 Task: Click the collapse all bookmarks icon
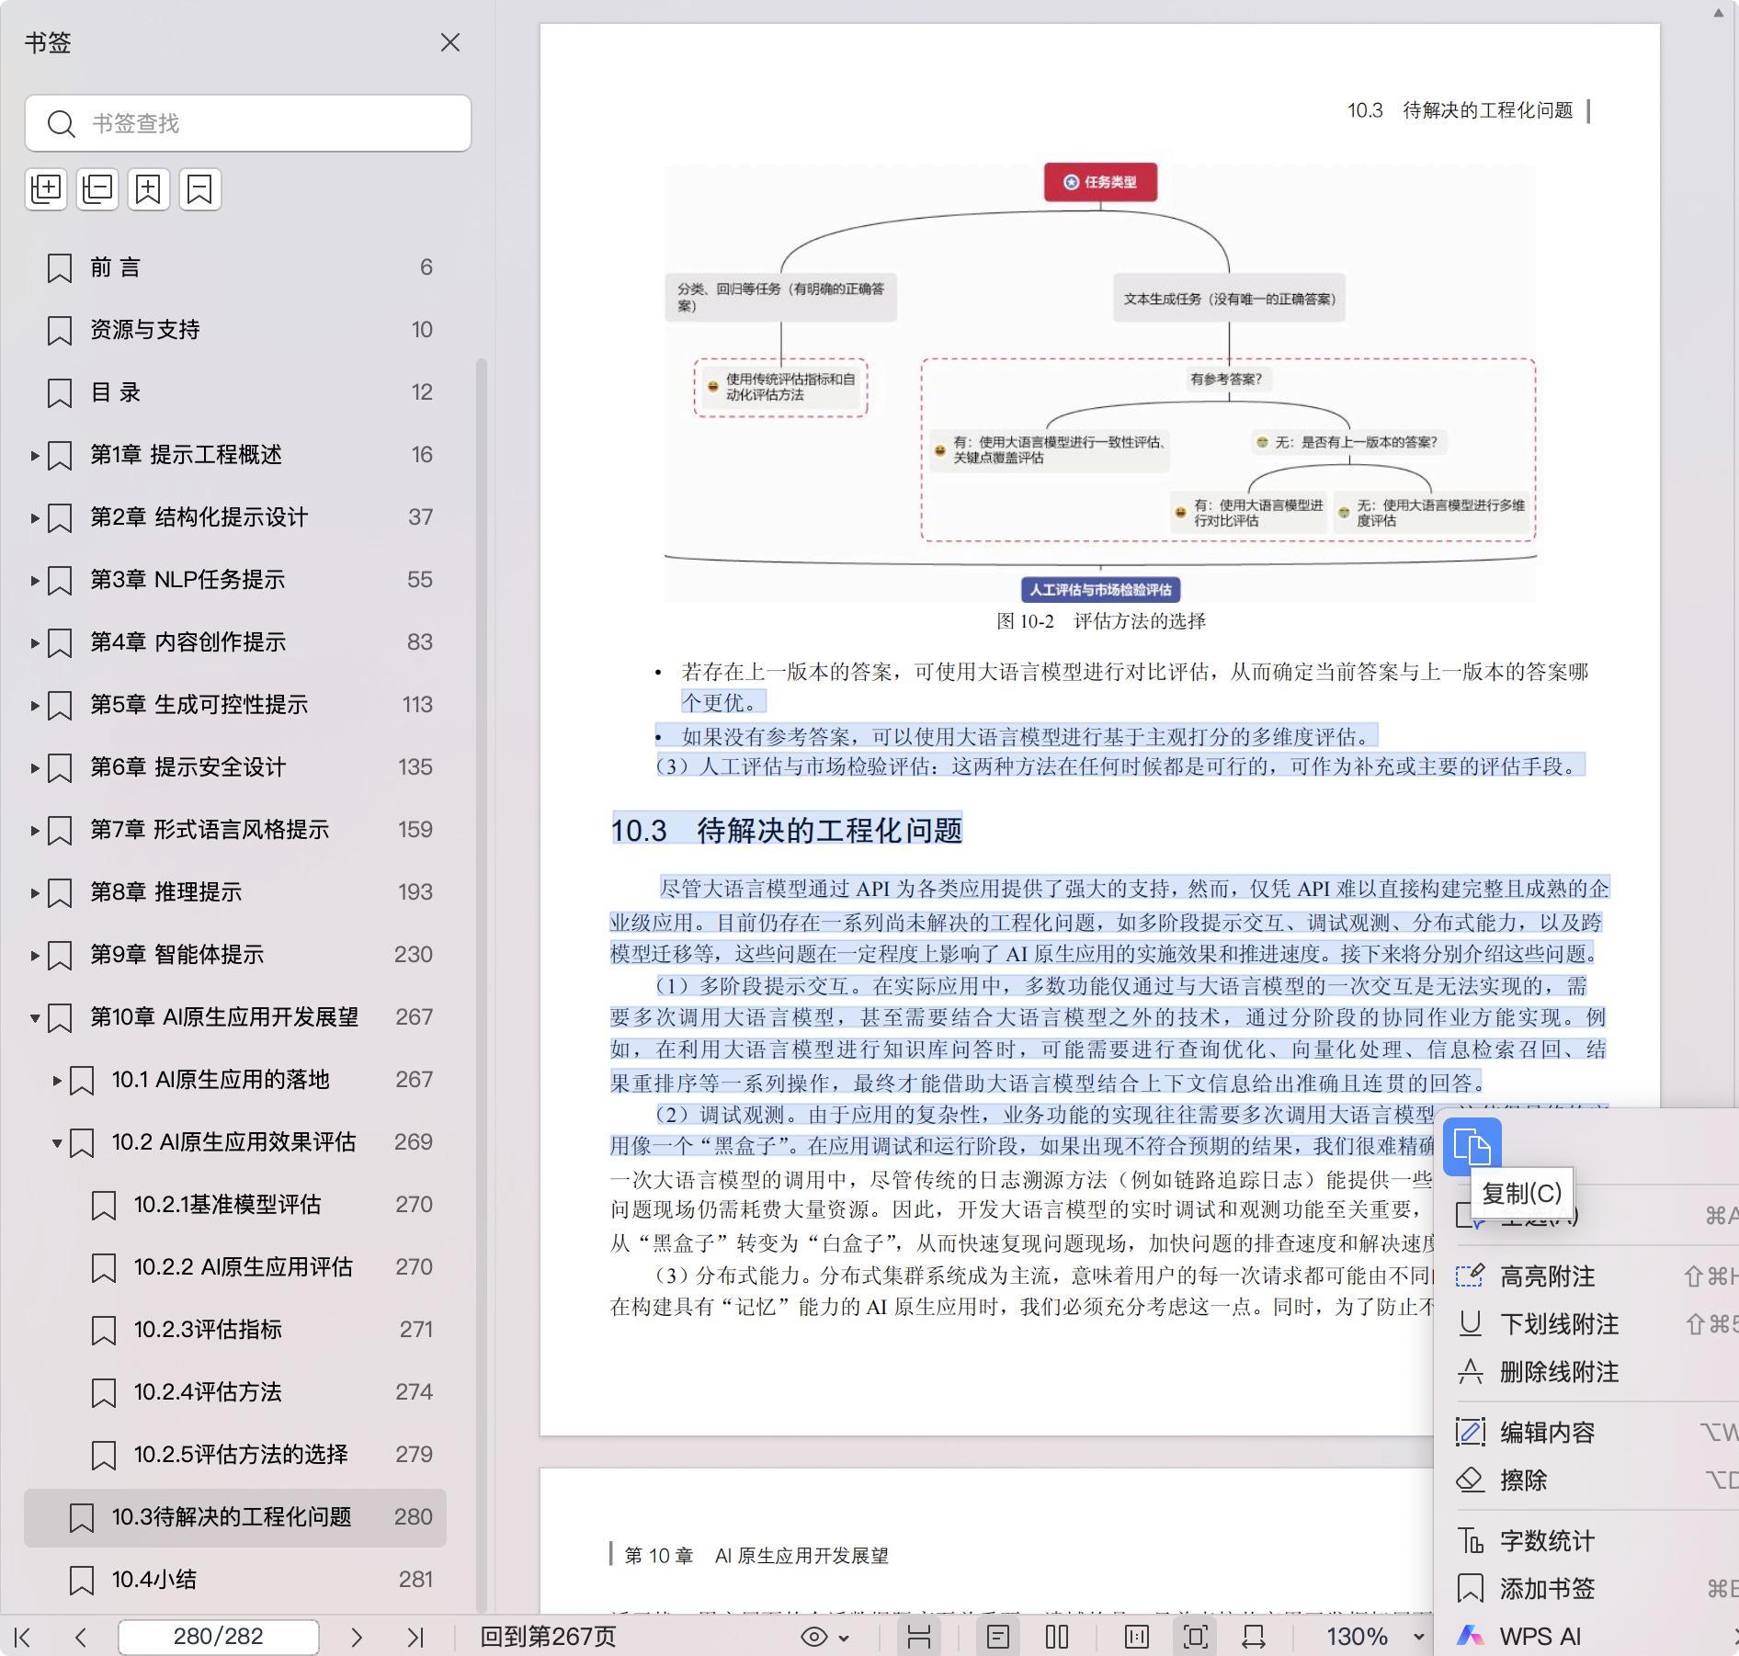(97, 189)
